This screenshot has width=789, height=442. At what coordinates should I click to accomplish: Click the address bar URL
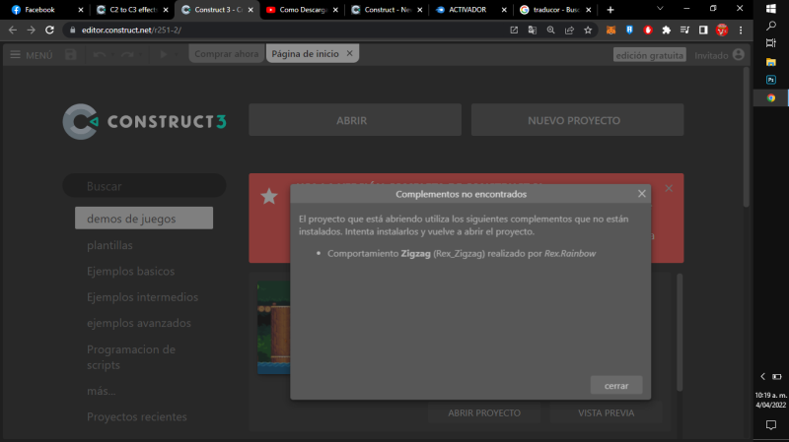coord(131,31)
